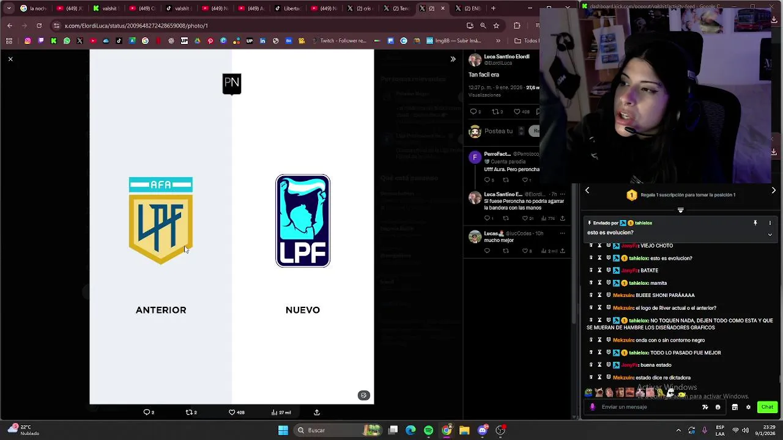Go to next leaderboard item in Kick

[x=773, y=191]
